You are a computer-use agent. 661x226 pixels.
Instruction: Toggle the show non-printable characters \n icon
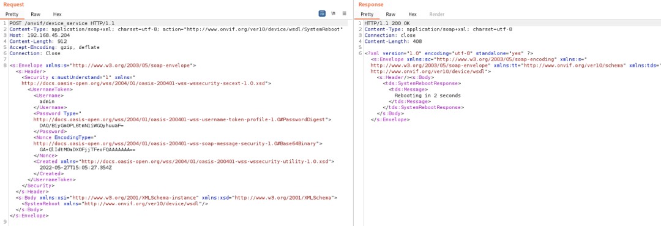tap(333, 13)
